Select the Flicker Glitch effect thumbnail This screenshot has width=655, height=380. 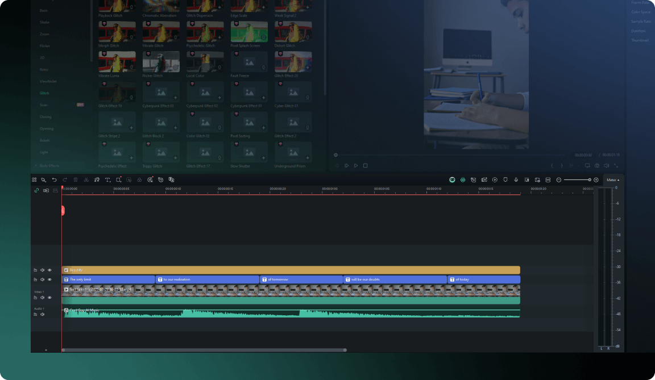(161, 62)
